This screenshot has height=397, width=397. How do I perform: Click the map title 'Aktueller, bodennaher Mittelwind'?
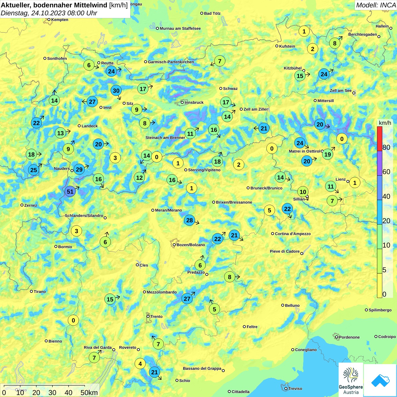coord(54,5)
